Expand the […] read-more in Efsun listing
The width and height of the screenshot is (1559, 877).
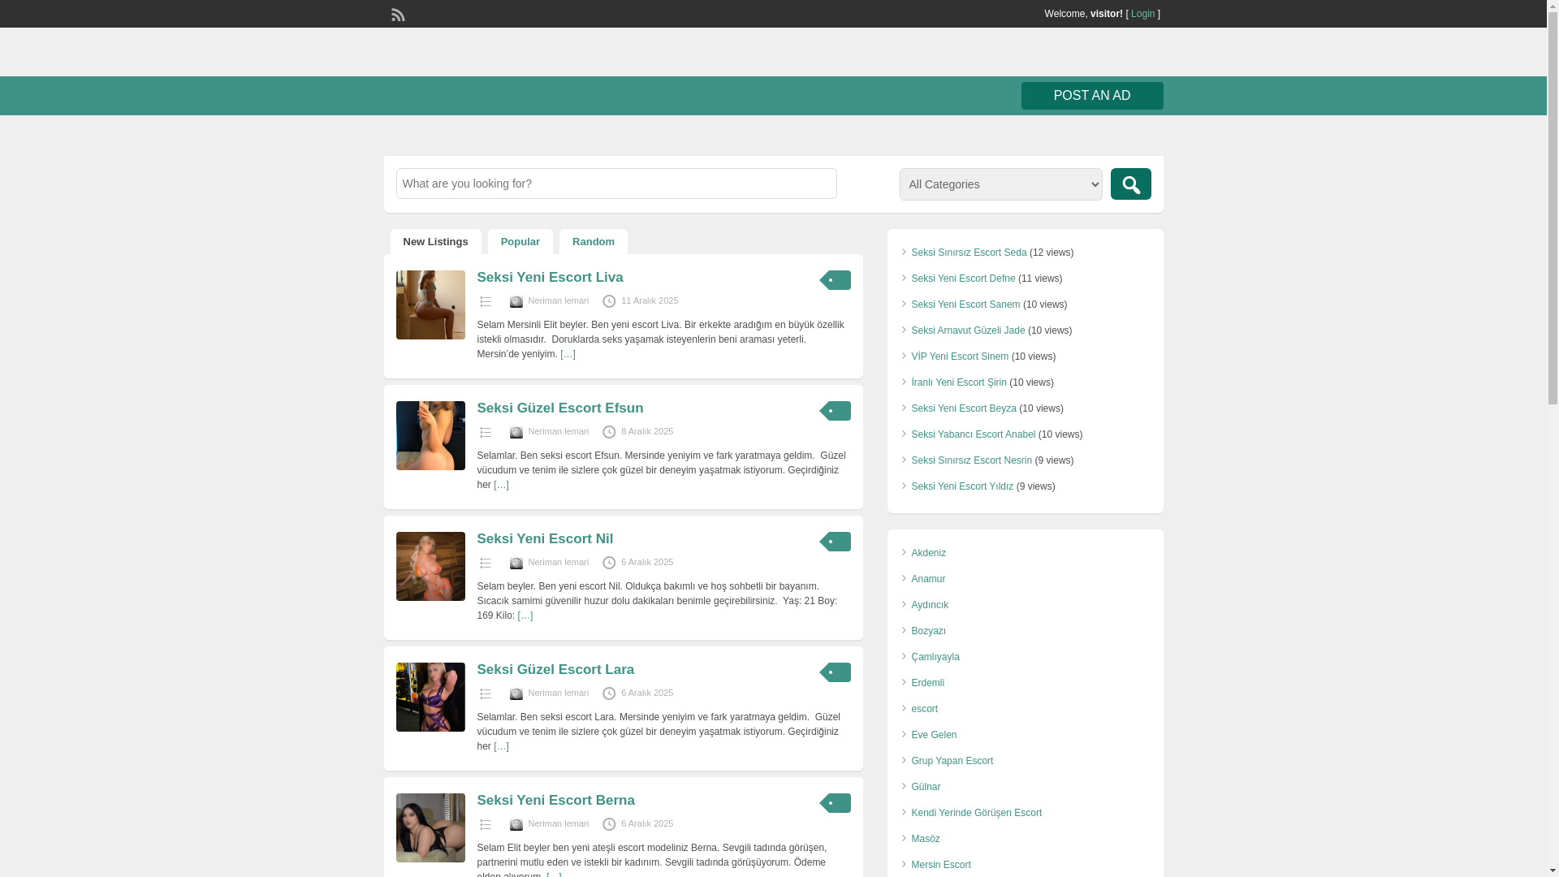pos(501,485)
